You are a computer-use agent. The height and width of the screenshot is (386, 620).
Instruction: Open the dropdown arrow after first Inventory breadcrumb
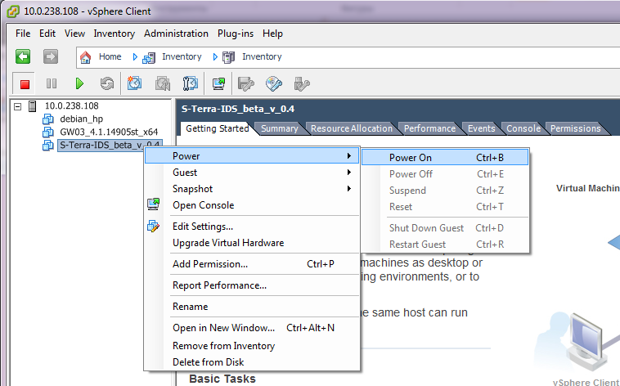(x=215, y=57)
